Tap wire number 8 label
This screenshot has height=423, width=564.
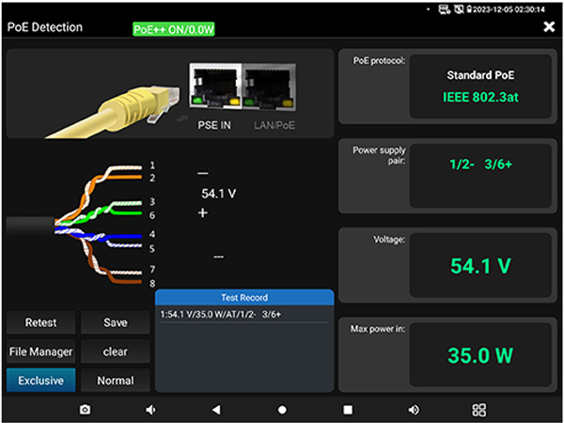tap(152, 284)
